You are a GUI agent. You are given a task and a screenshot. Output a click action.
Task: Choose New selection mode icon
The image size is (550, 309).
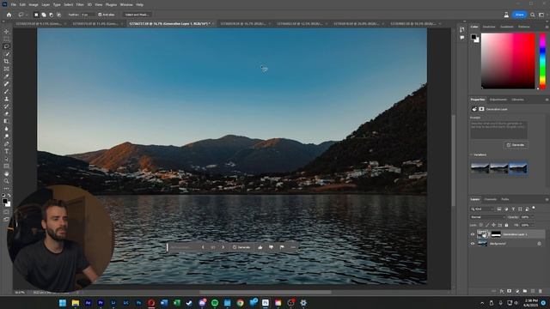[36, 15]
